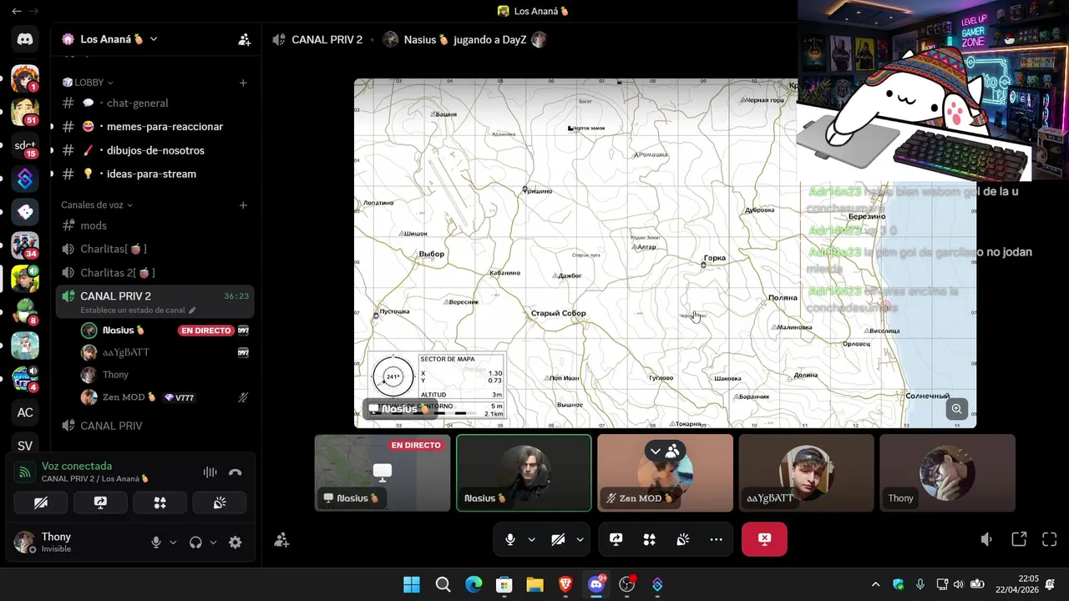The image size is (1069, 601).
Task: Pop out the stream window
Action: pyautogui.click(x=1019, y=539)
